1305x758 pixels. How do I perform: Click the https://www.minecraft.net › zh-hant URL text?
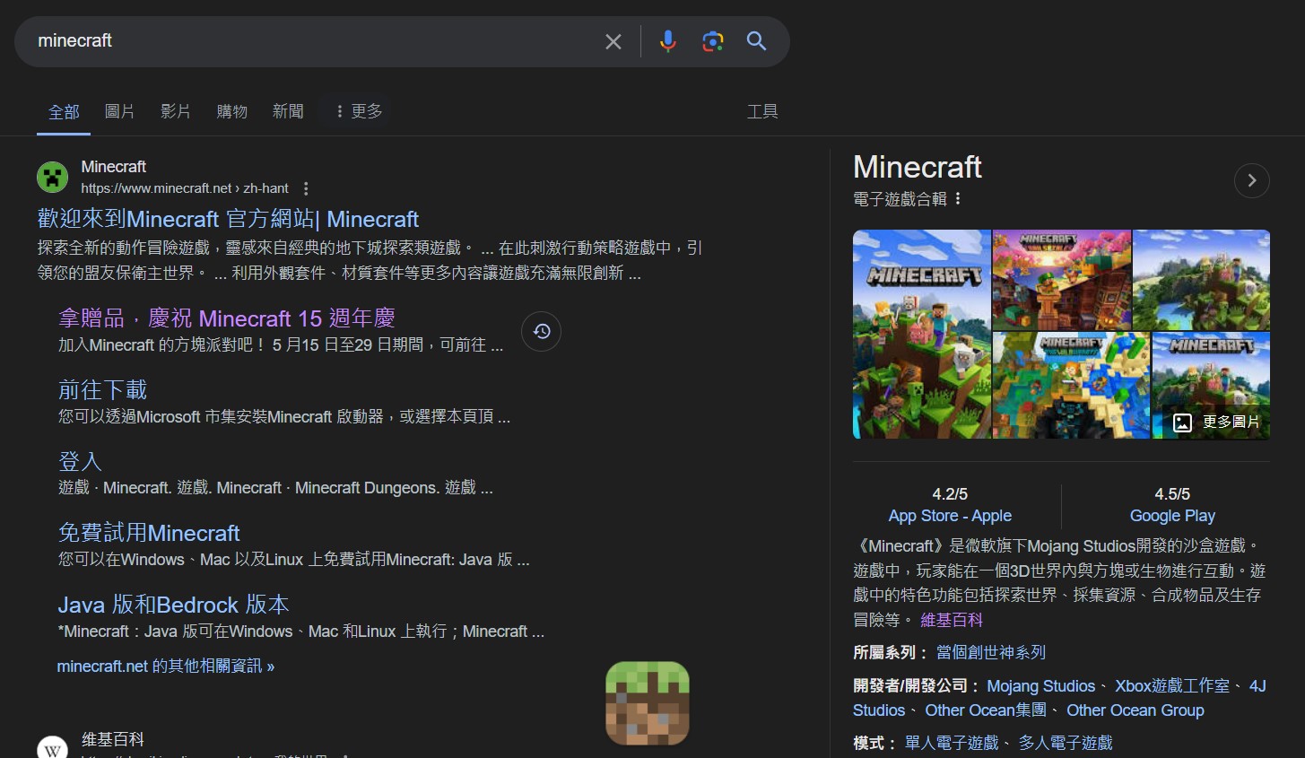[185, 188]
